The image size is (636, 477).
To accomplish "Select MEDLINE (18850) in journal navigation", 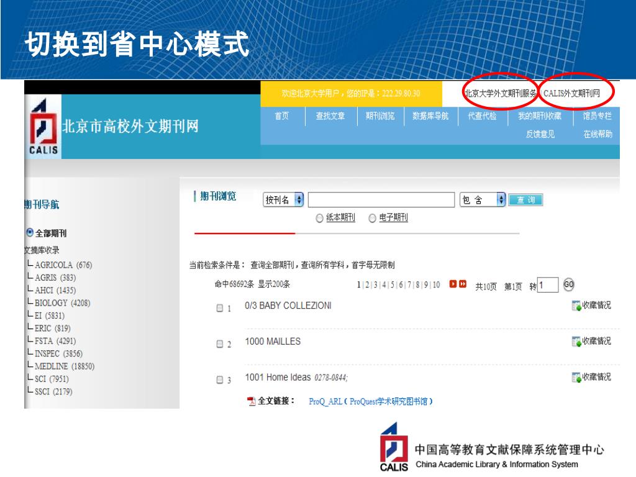I will pos(65,366).
